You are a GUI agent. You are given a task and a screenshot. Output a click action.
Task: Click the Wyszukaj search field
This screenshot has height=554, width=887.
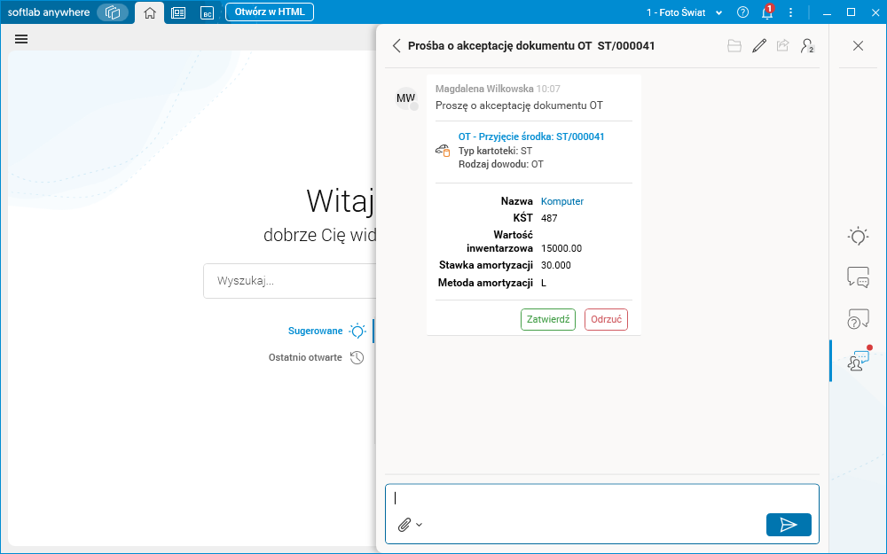290,281
